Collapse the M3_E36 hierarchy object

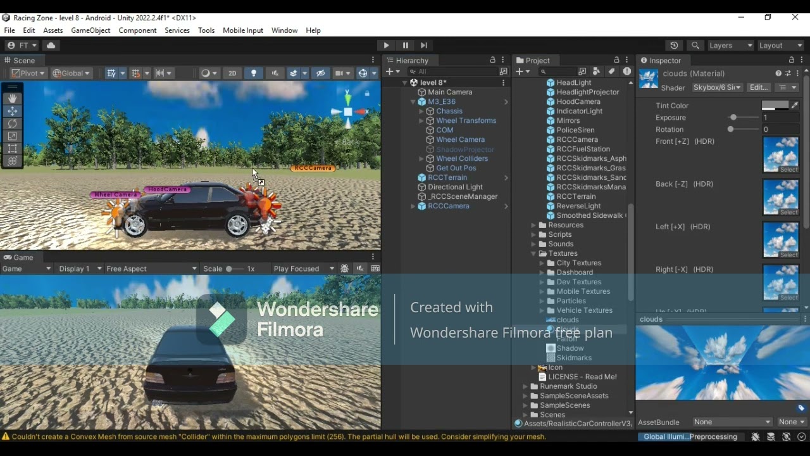[413, 102]
